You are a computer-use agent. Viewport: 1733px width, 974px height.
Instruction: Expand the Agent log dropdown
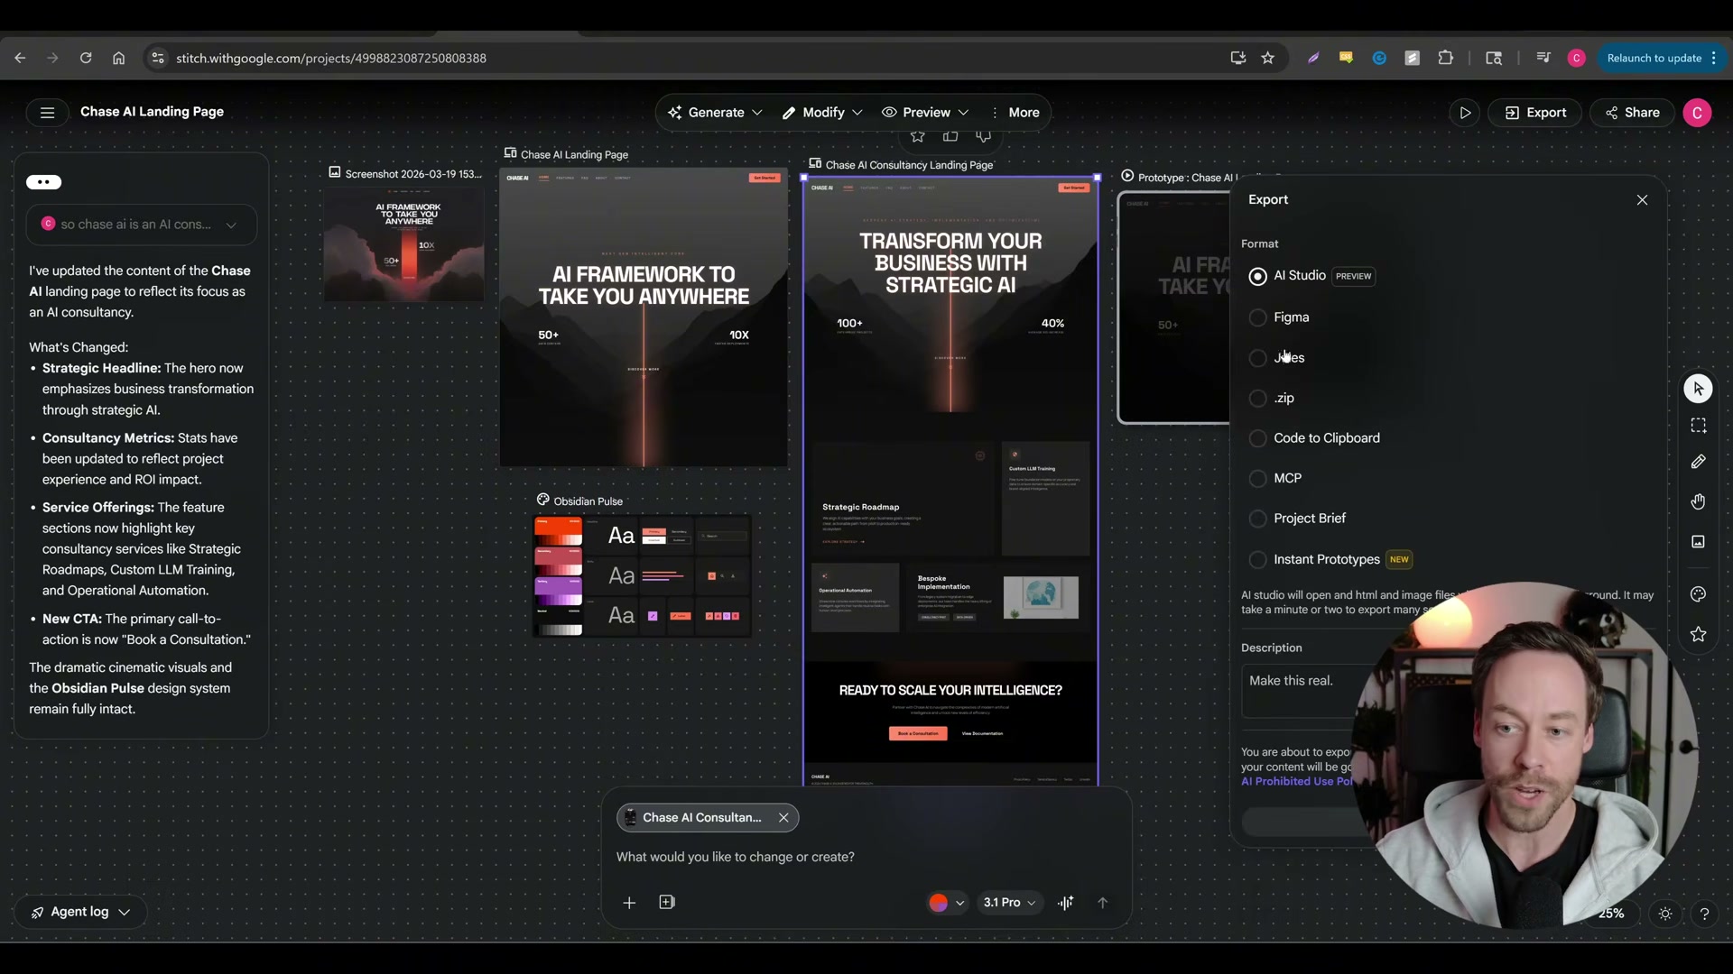click(x=80, y=913)
